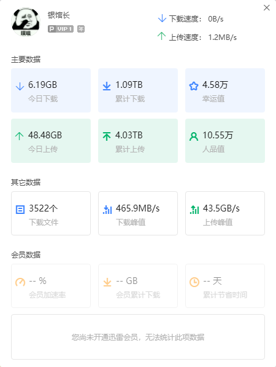The height and width of the screenshot is (367, 276).
Task: Click the 下载文件 list icon
Action: (20, 210)
